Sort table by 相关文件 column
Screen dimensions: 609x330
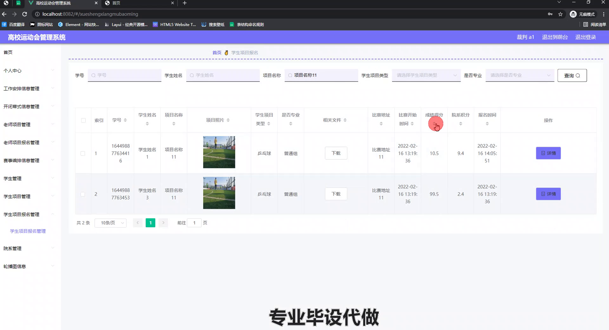coord(345,120)
